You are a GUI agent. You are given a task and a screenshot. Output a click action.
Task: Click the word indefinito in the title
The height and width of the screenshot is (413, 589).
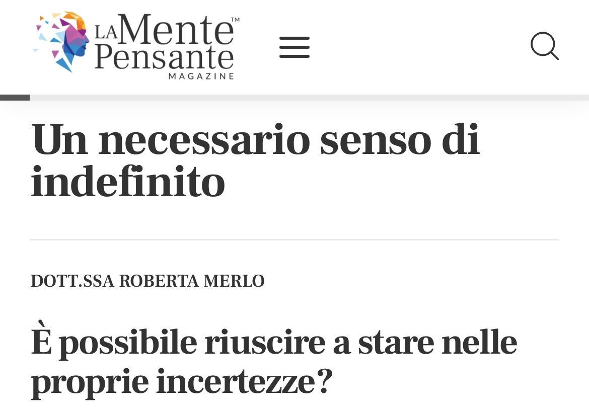(x=128, y=182)
